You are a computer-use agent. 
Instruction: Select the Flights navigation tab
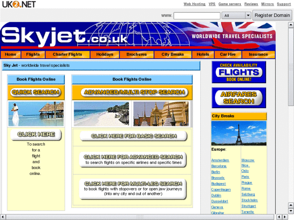pyautogui.click(x=33, y=54)
